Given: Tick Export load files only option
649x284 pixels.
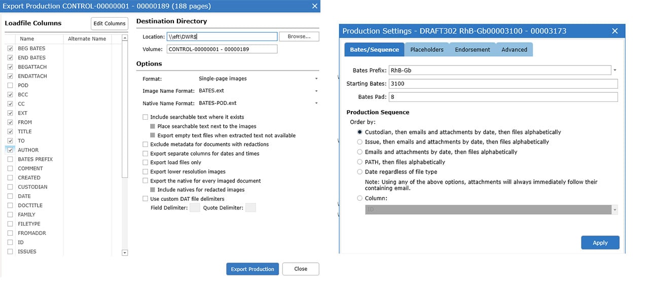Looking at the screenshot, I should click(x=146, y=163).
